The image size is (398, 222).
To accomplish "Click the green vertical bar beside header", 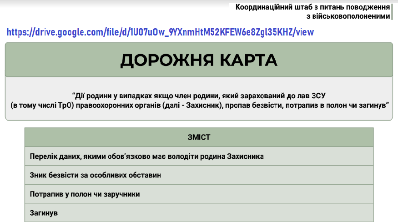I will [x=392, y=11].
